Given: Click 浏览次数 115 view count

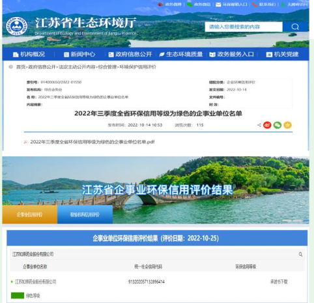Looking at the screenshot, I should coord(189,125).
